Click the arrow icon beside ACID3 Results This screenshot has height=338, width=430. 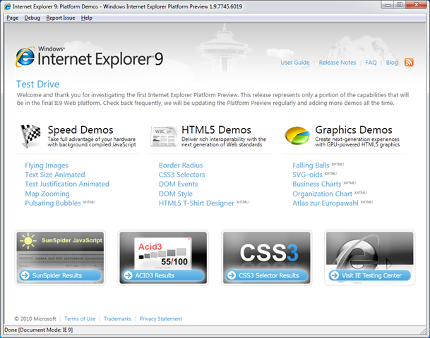click(128, 275)
